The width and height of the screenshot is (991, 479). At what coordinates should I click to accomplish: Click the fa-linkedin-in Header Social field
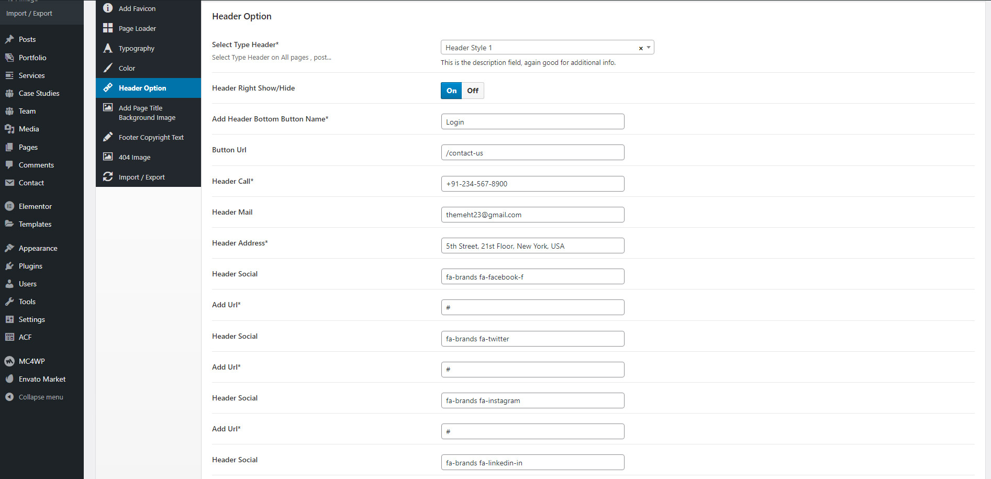pyautogui.click(x=532, y=462)
